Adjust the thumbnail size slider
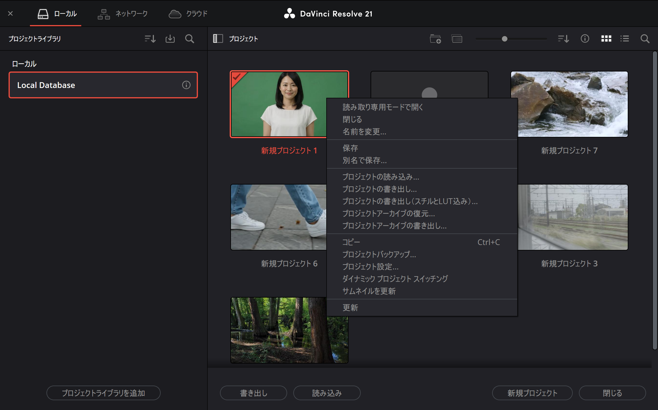 pyautogui.click(x=504, y=39)
